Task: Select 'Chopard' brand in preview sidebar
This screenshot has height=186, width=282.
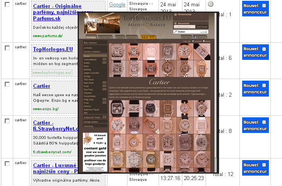Action: point(95,93)
